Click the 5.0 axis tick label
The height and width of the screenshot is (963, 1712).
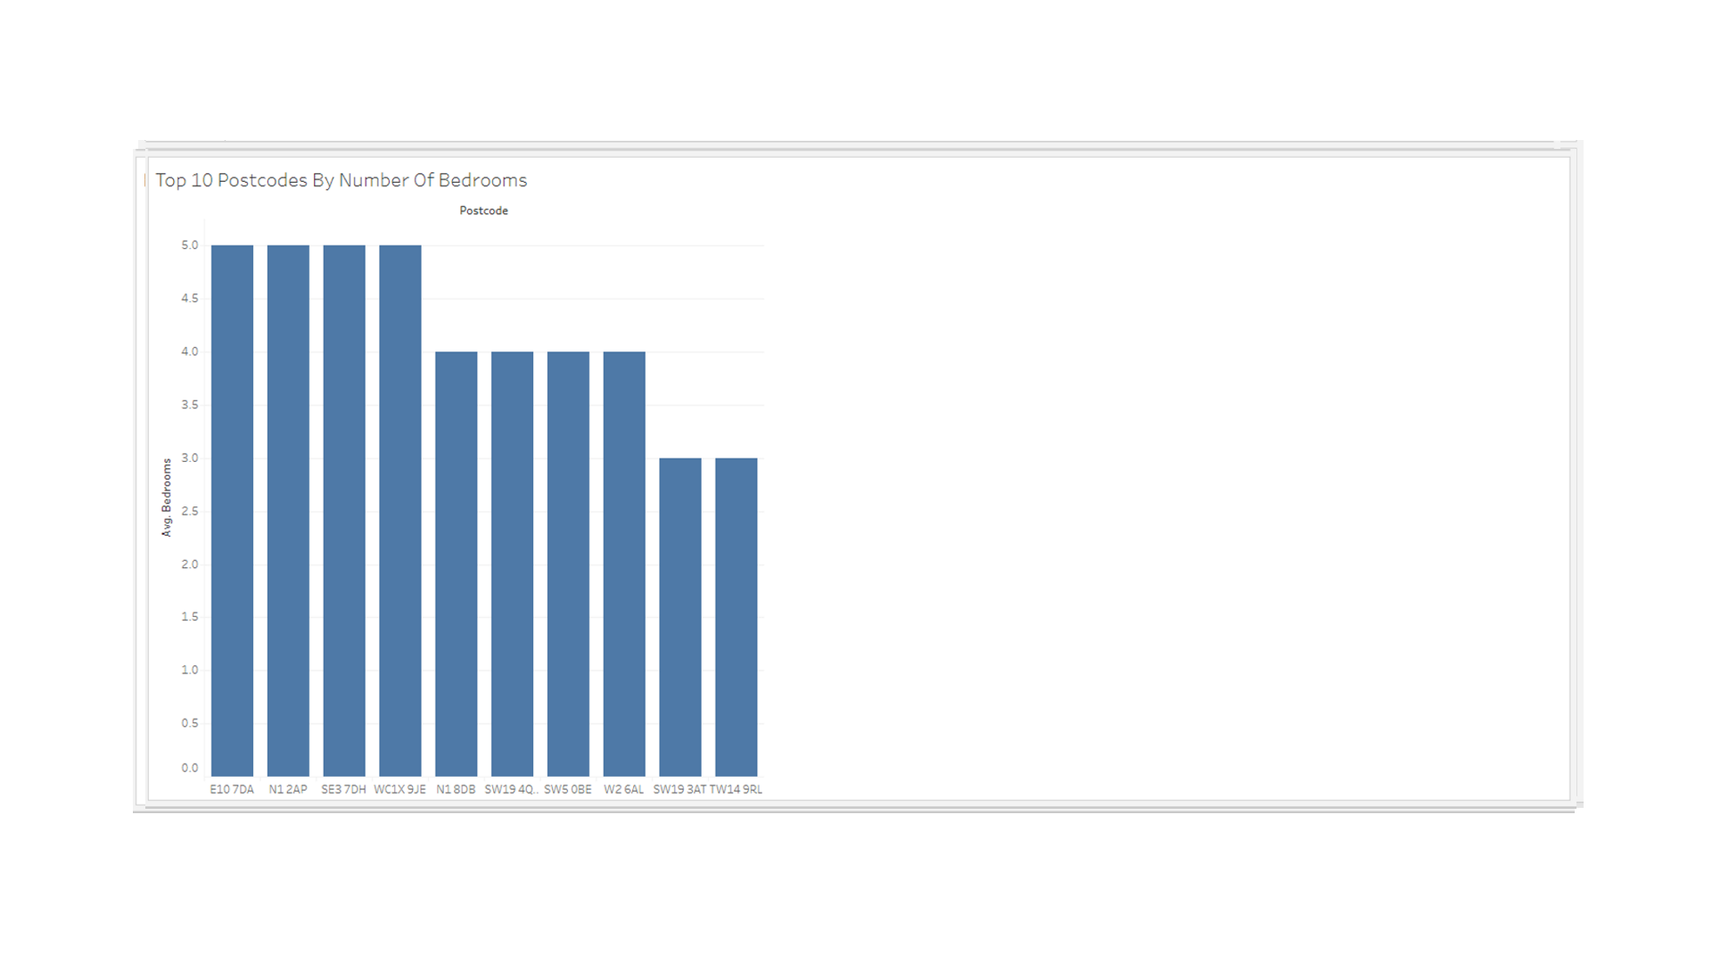pyautogui.click(x=190, y=245)
